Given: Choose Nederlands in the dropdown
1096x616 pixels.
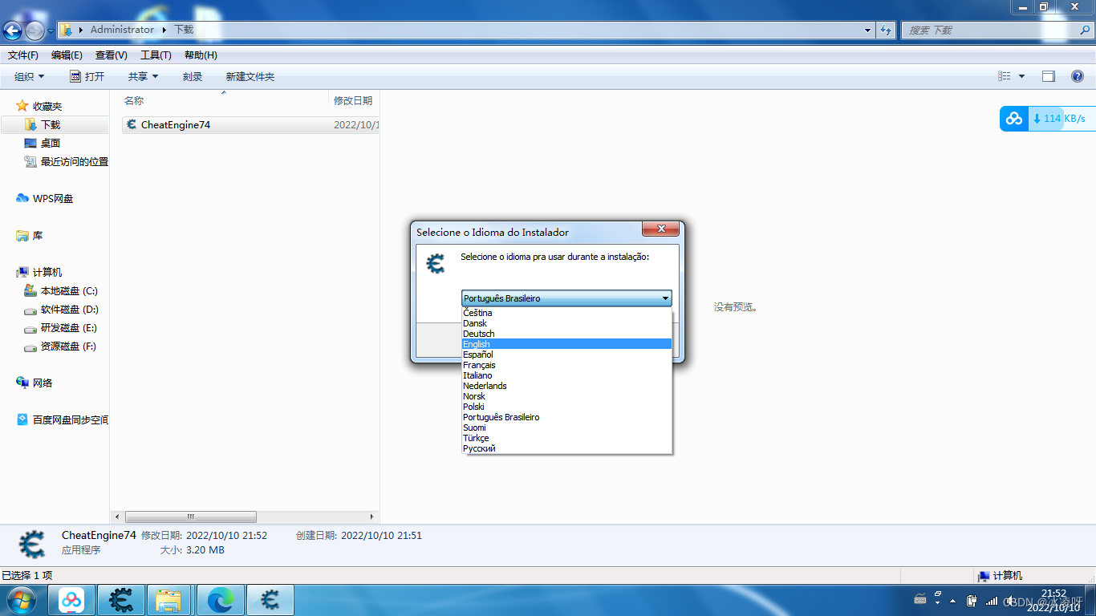Looking at the screenshot, I should pos(566,386).
